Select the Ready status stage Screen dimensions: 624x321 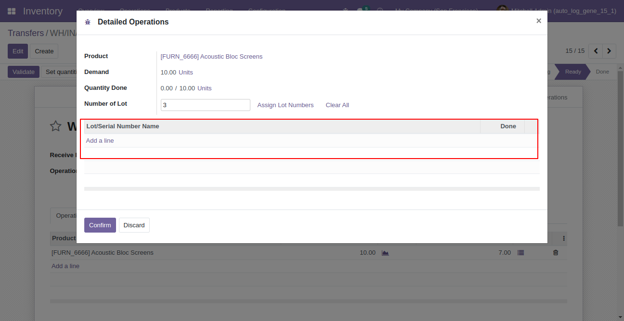tap(572, 72)
